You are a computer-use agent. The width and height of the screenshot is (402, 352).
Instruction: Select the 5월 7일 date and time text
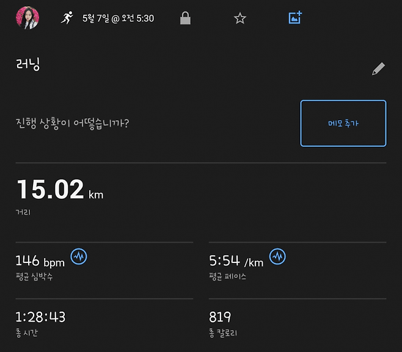click(x=118, y=18)
